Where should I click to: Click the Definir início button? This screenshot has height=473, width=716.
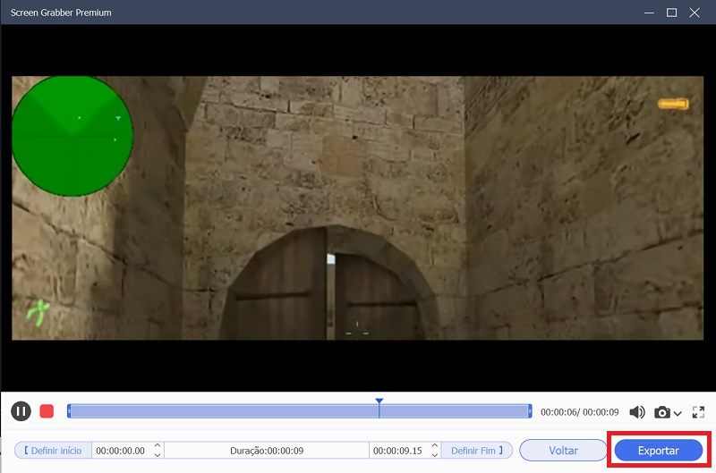tap(53, 451)
